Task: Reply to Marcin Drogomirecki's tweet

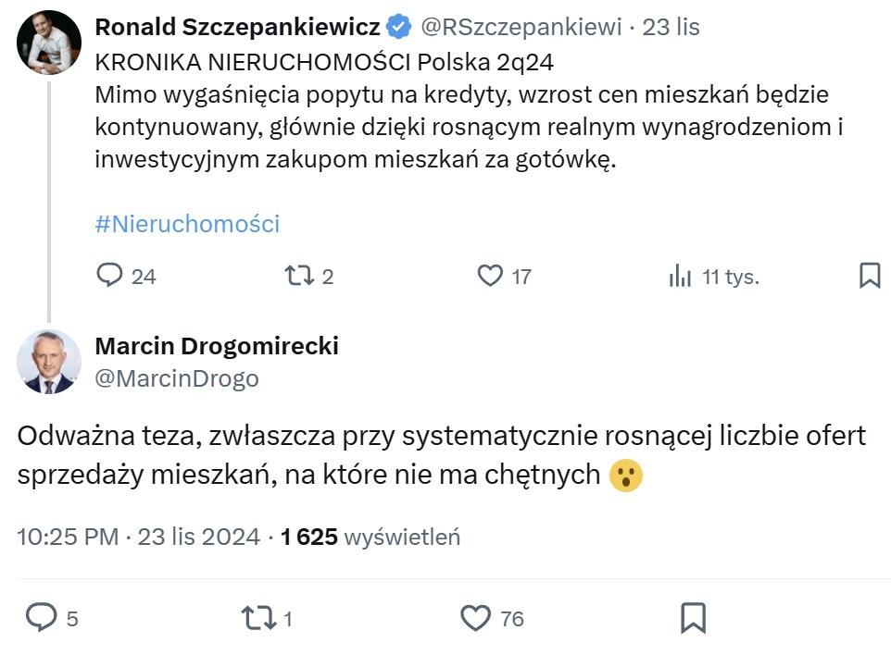Action: (x=42, y=617)
